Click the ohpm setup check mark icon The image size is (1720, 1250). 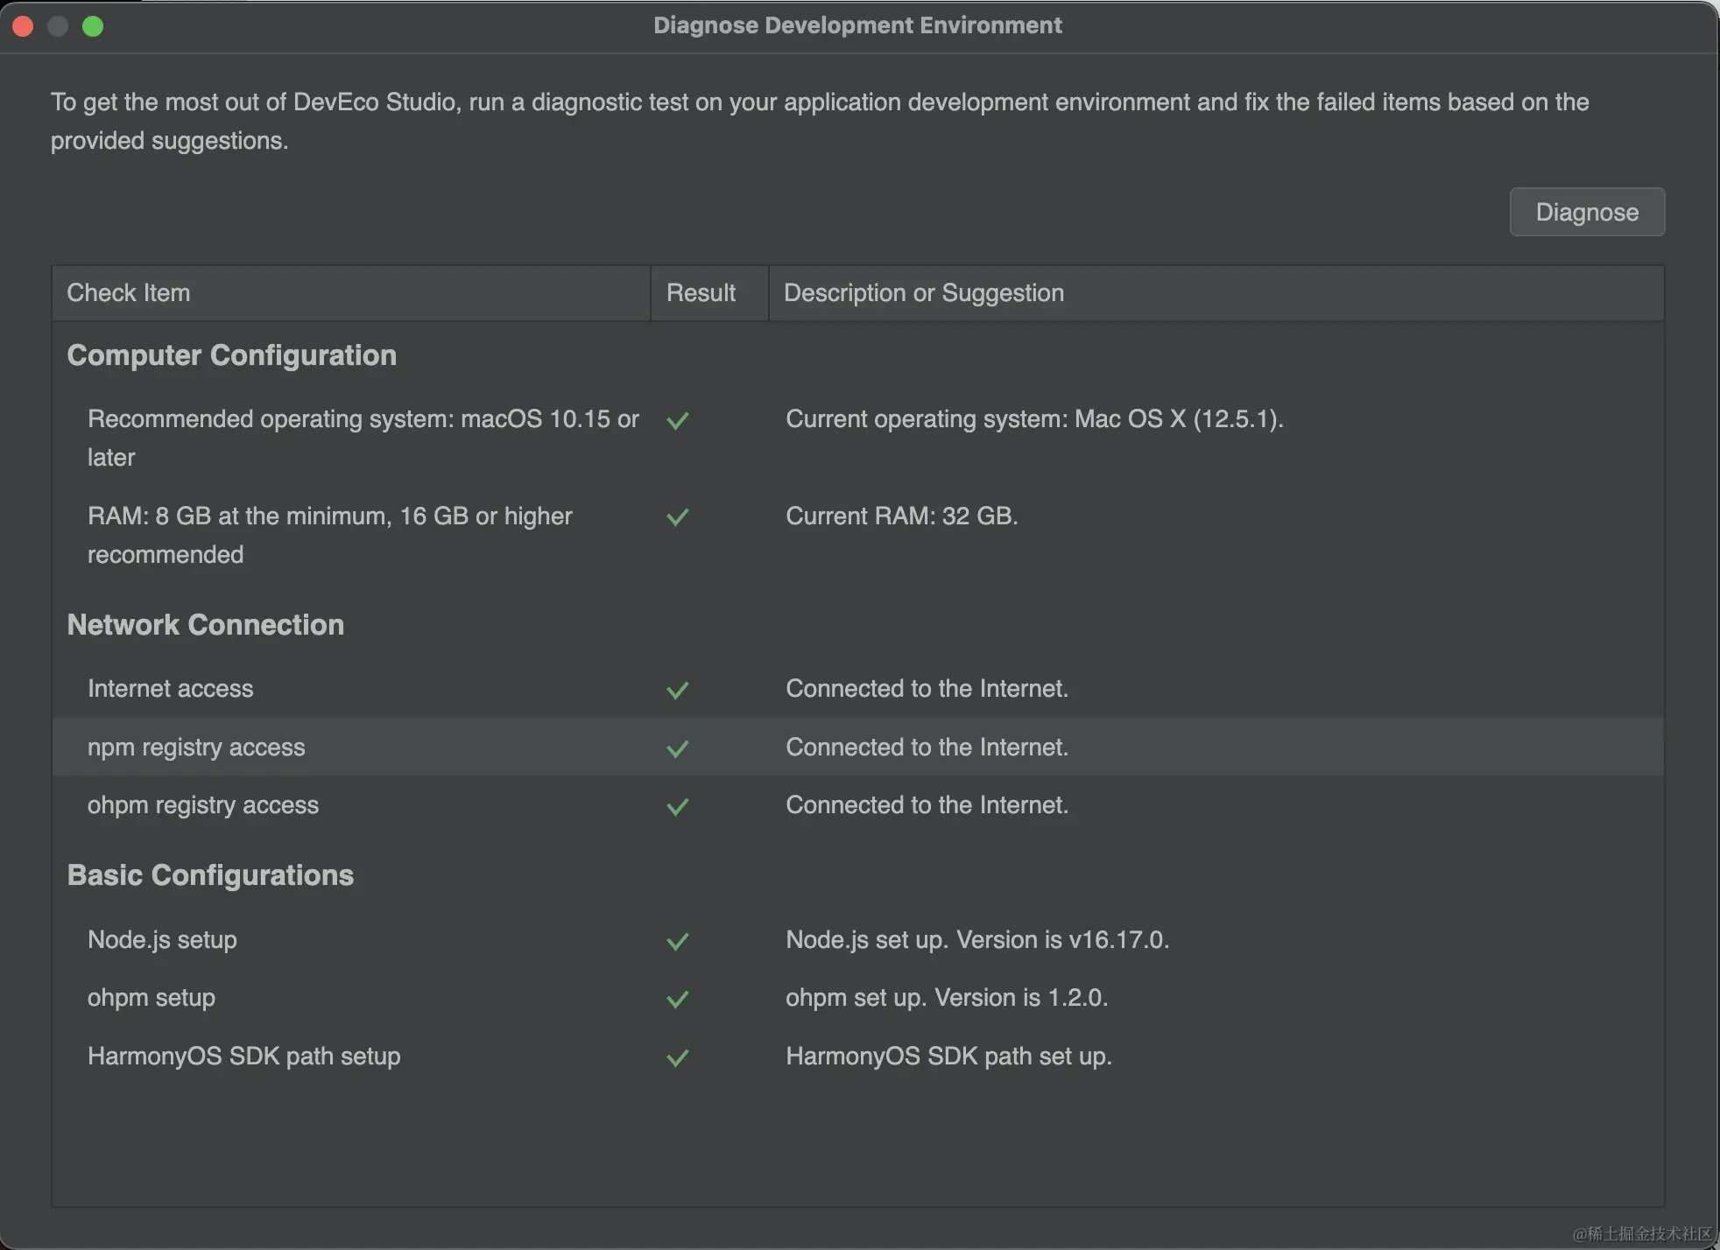coord(677,999)
